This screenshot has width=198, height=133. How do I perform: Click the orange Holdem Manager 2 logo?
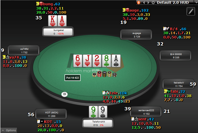(139, 3)
